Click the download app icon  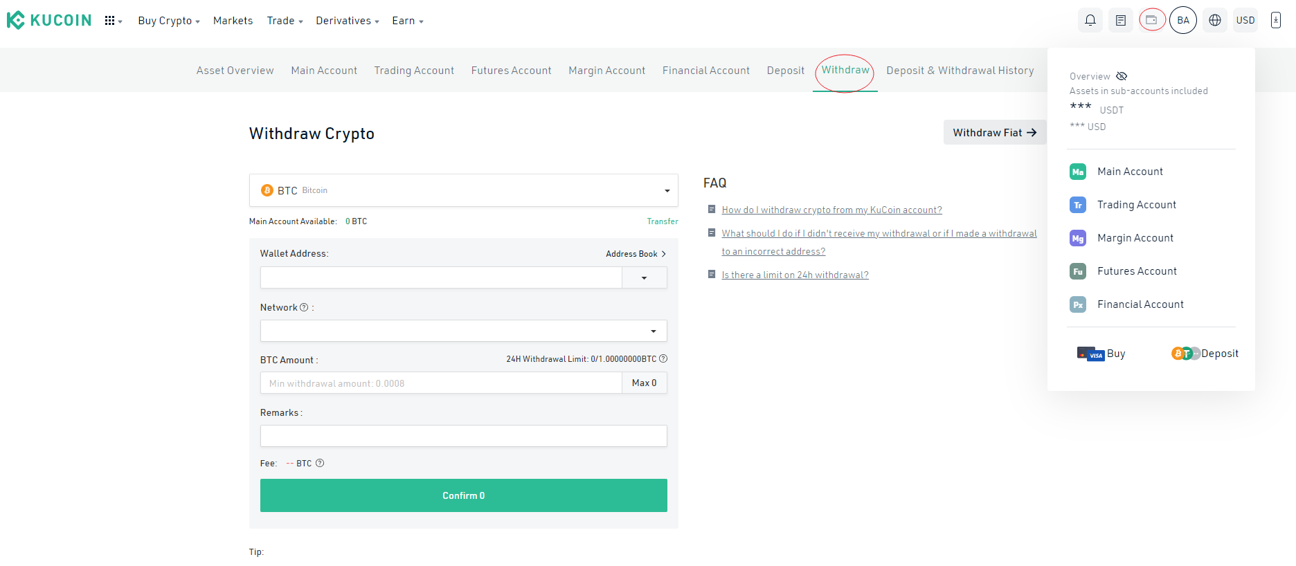(x=1276, y=20)
